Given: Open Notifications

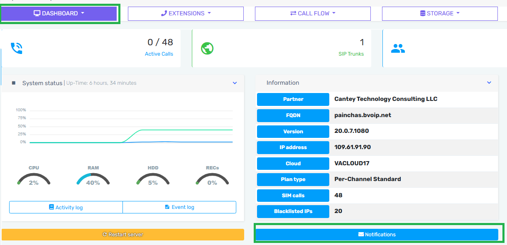Looking at the screenshot, I should coord(377,235).
